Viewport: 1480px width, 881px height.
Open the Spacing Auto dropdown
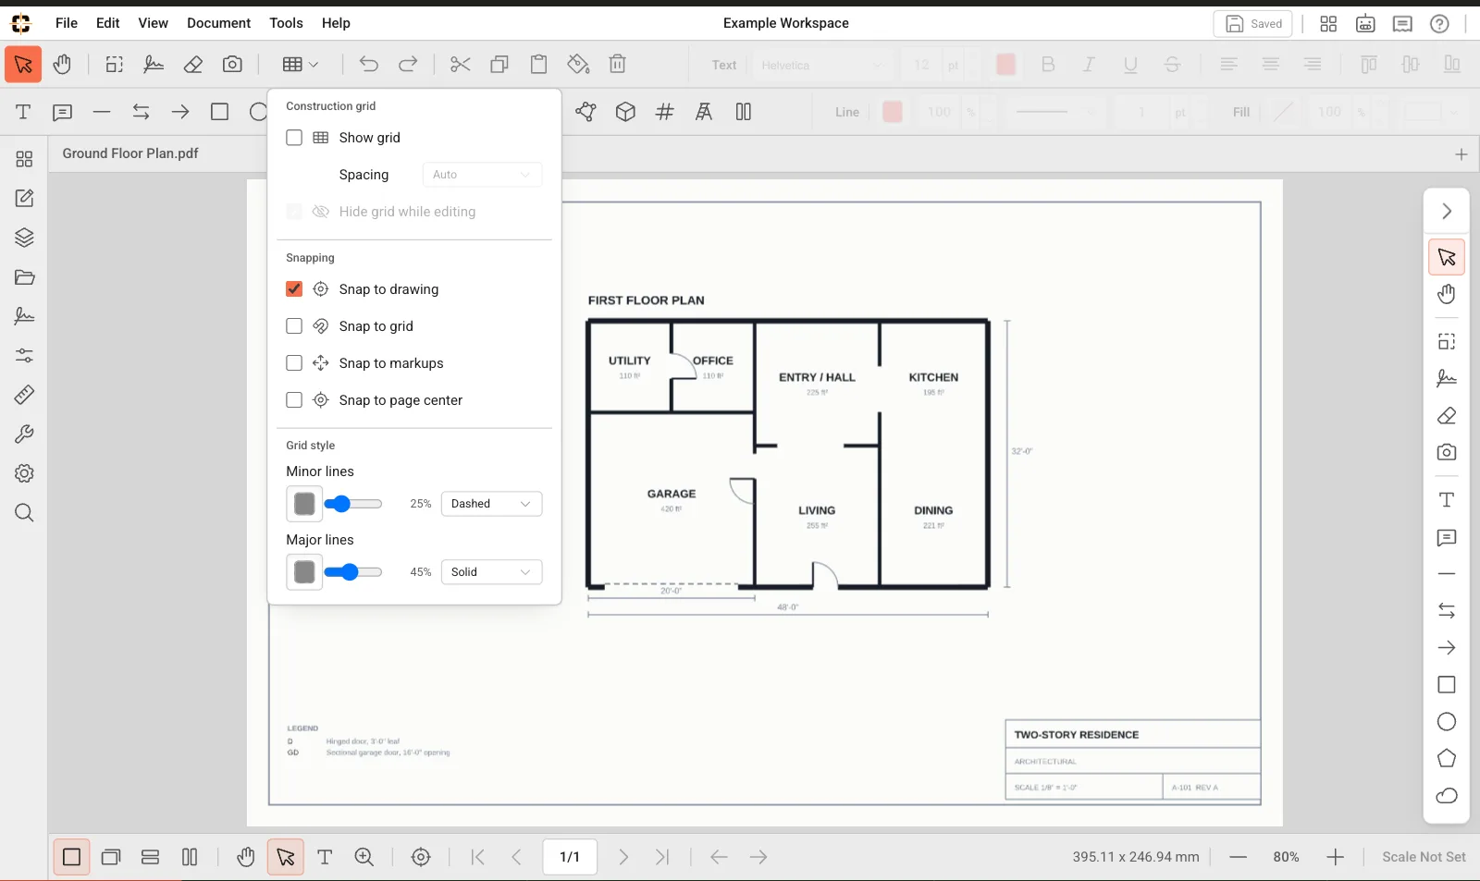tap(482, 175)
